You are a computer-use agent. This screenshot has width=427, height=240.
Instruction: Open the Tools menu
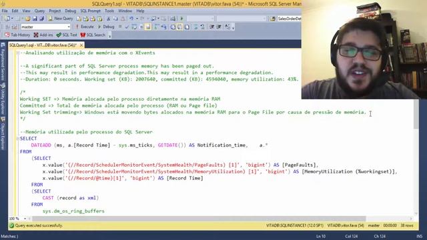(109, 11)
